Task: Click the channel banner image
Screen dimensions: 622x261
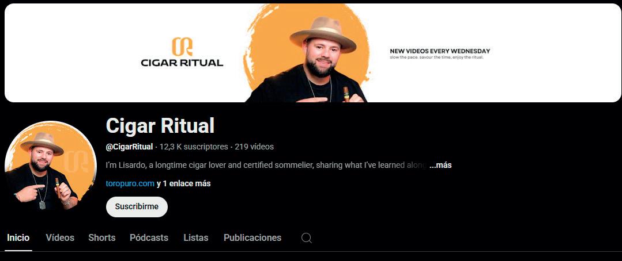Action: [x=312, y=53]
